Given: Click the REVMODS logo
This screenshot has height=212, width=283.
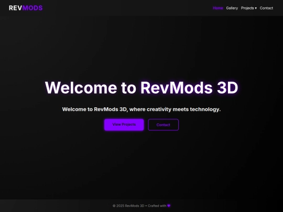Looking at the screenshot, I should (26, 8).
